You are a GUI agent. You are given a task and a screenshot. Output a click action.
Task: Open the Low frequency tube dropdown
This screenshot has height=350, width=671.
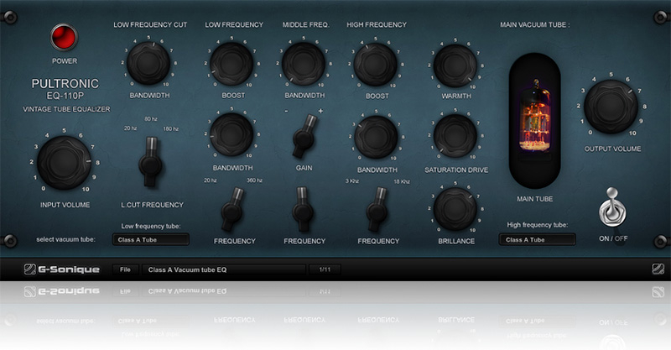[151, 239]
